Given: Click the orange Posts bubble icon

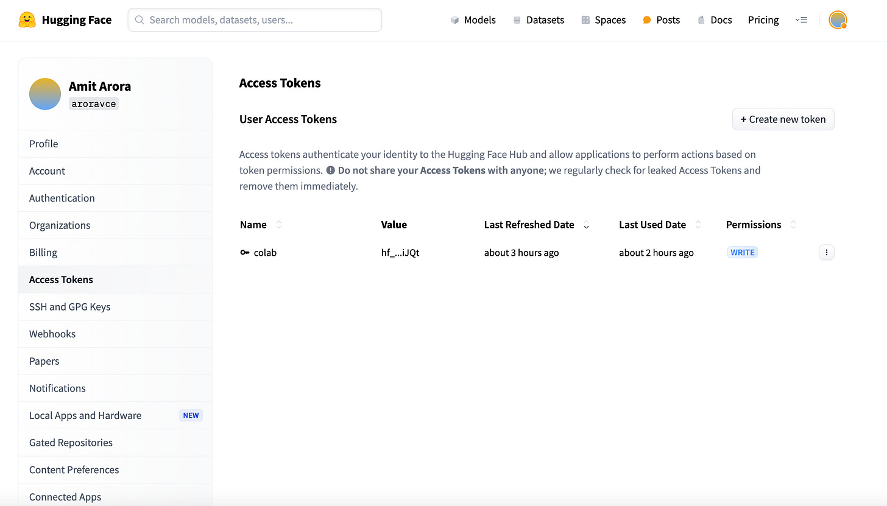Looking at the screenshot, I should (647, 20).
